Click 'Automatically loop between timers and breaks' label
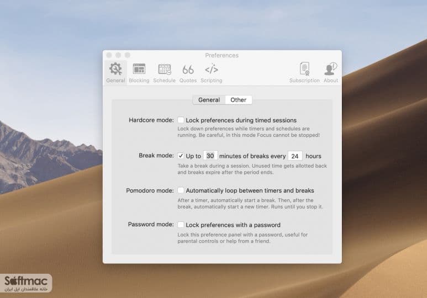The height and width of the screenshot is (298, 427). [x=250, y=190]
